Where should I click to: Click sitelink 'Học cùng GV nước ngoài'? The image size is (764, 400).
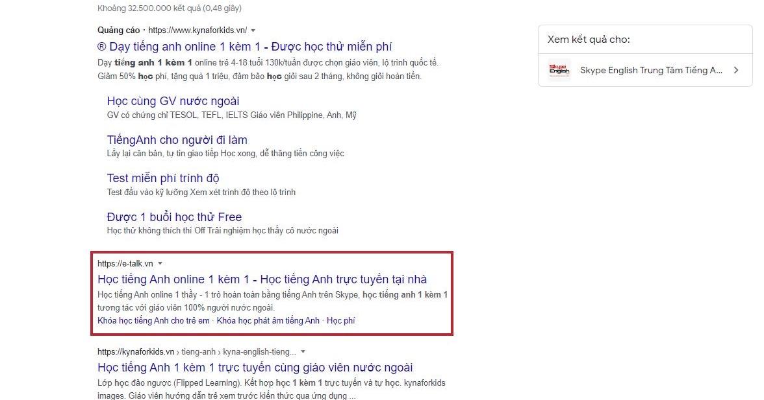pyautogui.click(x=173, y=101)
